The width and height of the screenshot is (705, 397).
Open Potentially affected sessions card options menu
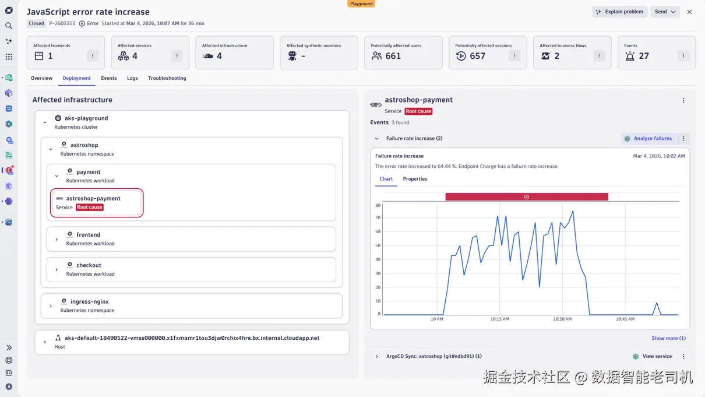[x=514, y=56]
